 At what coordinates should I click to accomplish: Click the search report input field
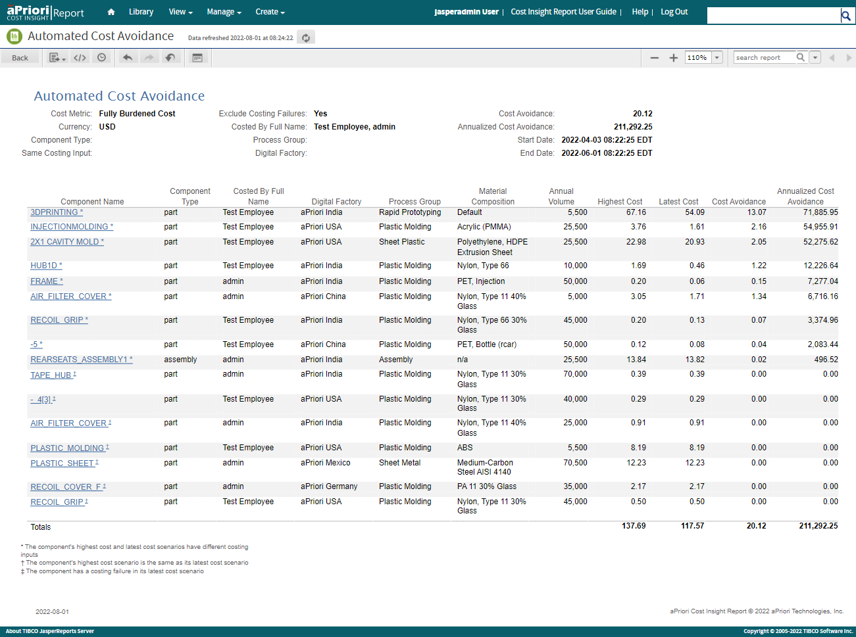tap(765, 58)
